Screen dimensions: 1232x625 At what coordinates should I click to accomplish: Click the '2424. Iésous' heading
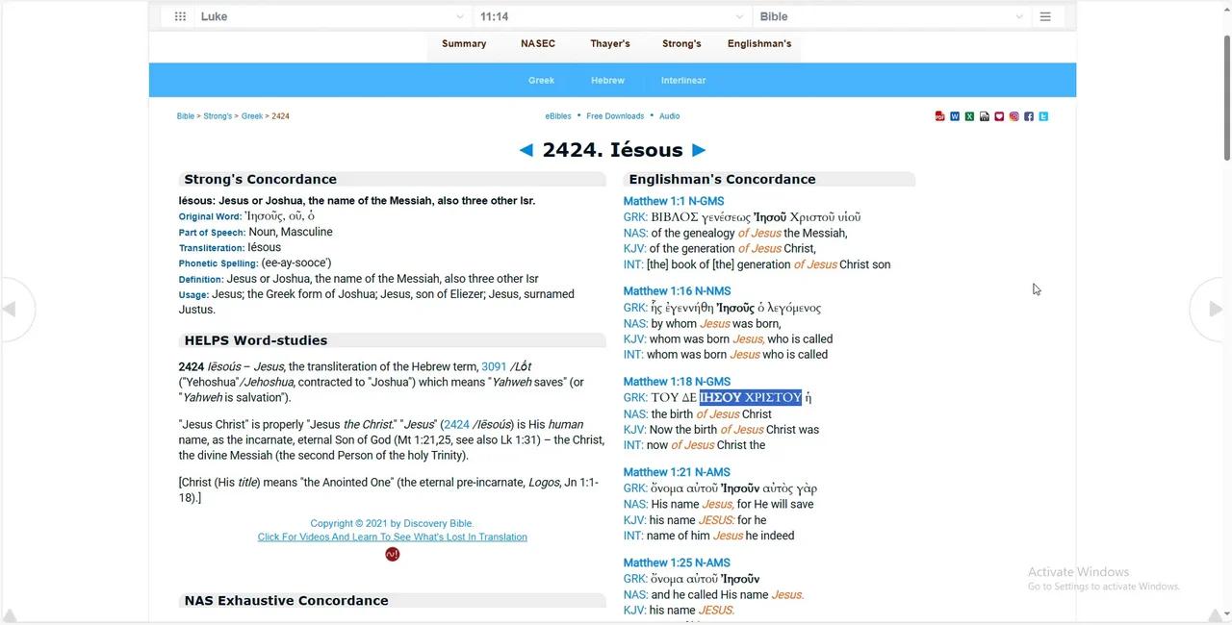coord(612,150)
